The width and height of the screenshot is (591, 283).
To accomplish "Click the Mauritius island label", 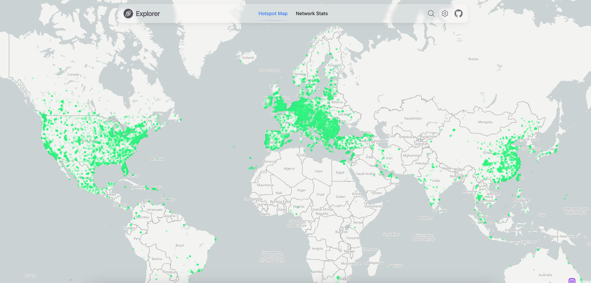I will click(x=395, y=266).
